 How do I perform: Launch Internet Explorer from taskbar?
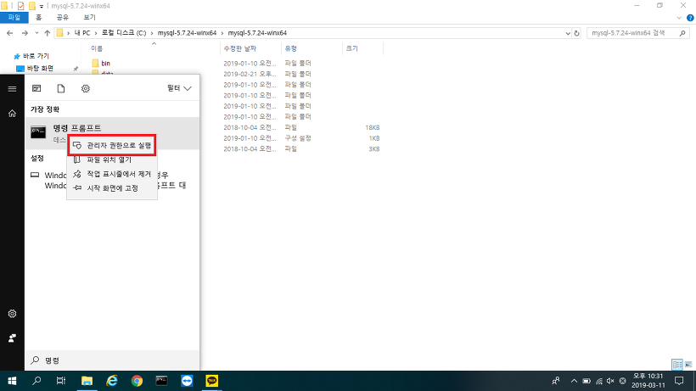point(112,381)
